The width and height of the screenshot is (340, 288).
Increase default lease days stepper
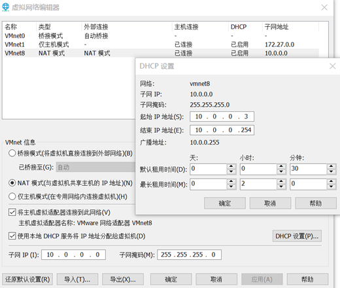pos(231,166)
